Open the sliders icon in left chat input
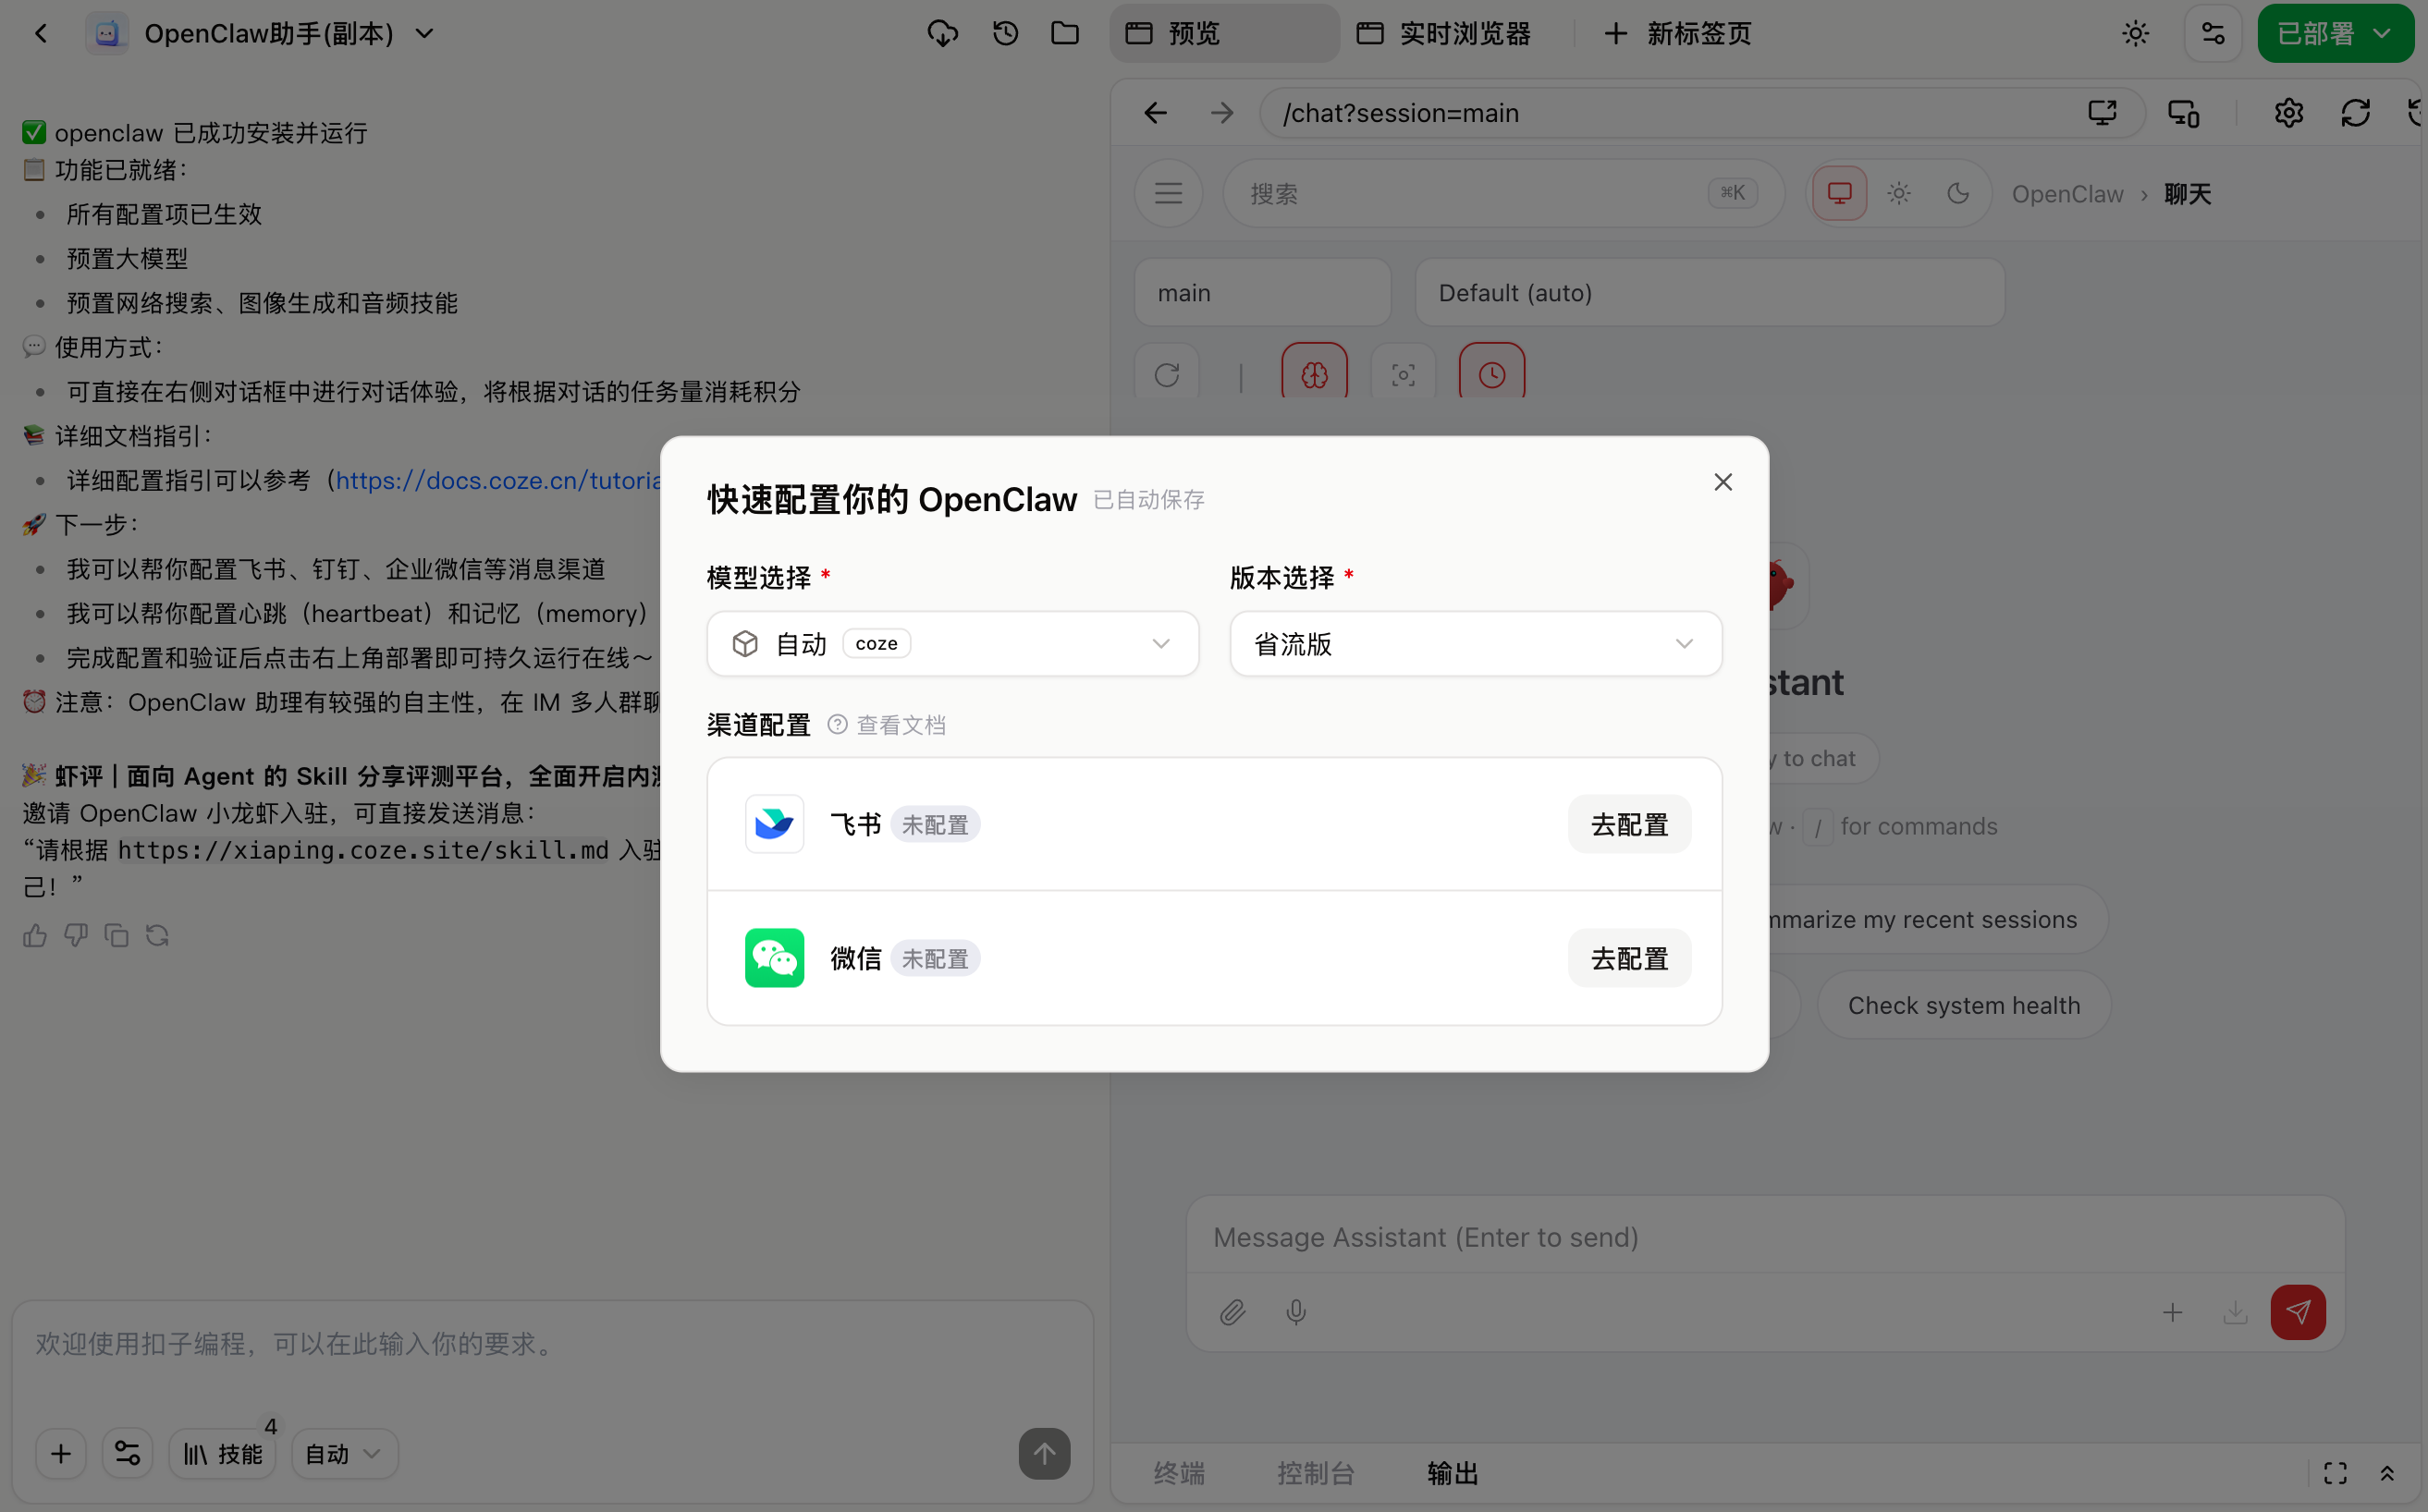Viewport: 2428px width, 1512px height. click(x=127, y=1453)
